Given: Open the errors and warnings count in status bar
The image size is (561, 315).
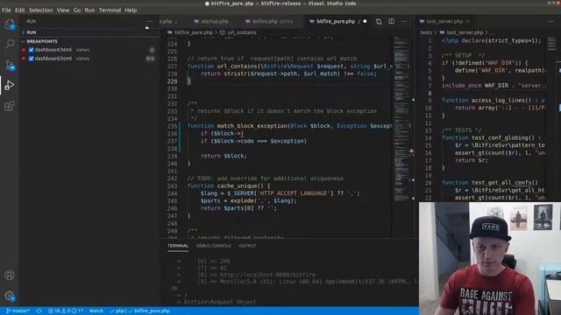Looking at the screenshot, I should click(x=66, y=311).
